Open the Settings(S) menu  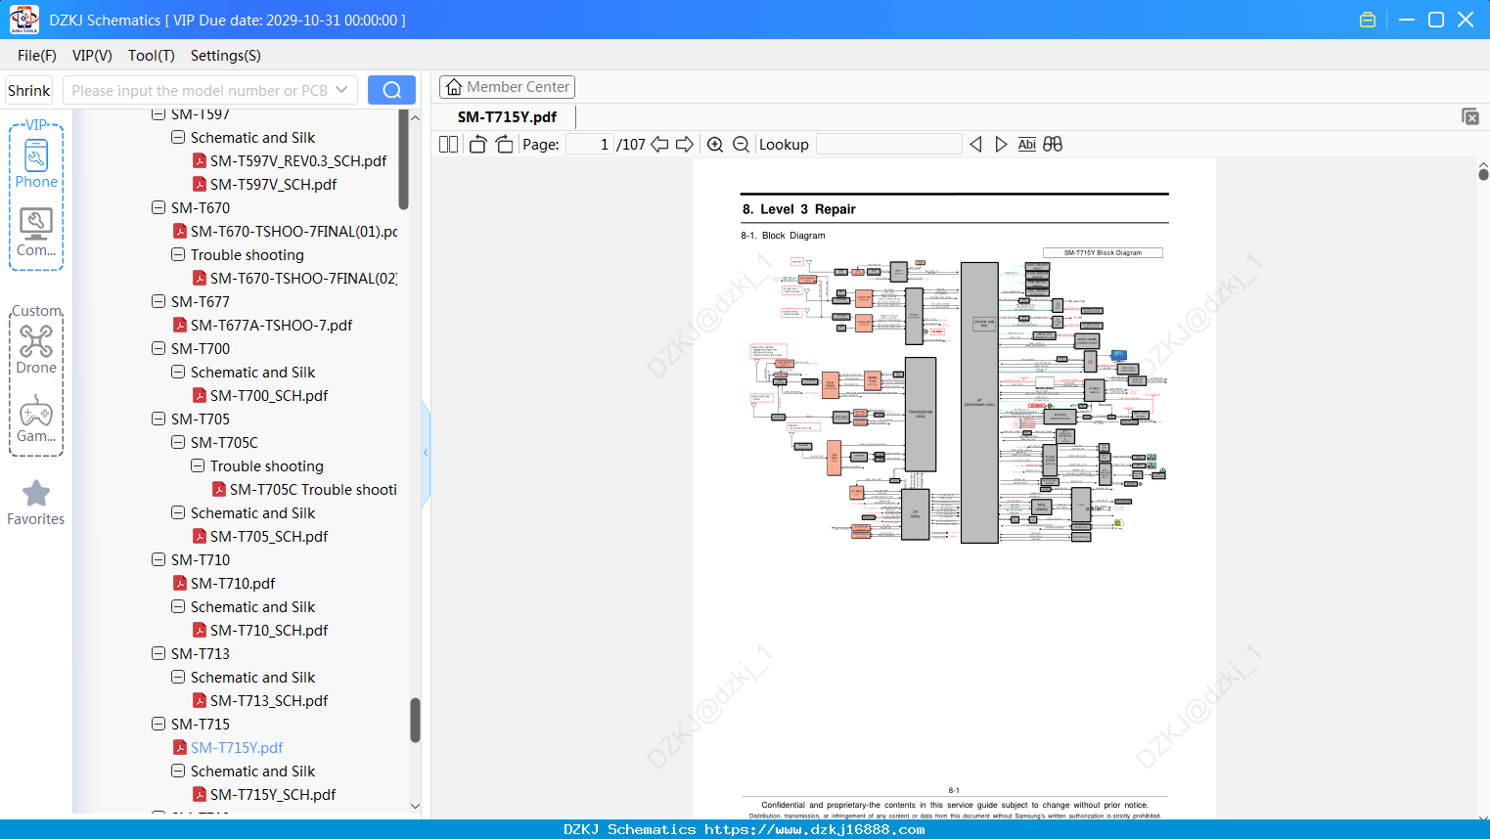pyautogui.click(x=226, y=56)
